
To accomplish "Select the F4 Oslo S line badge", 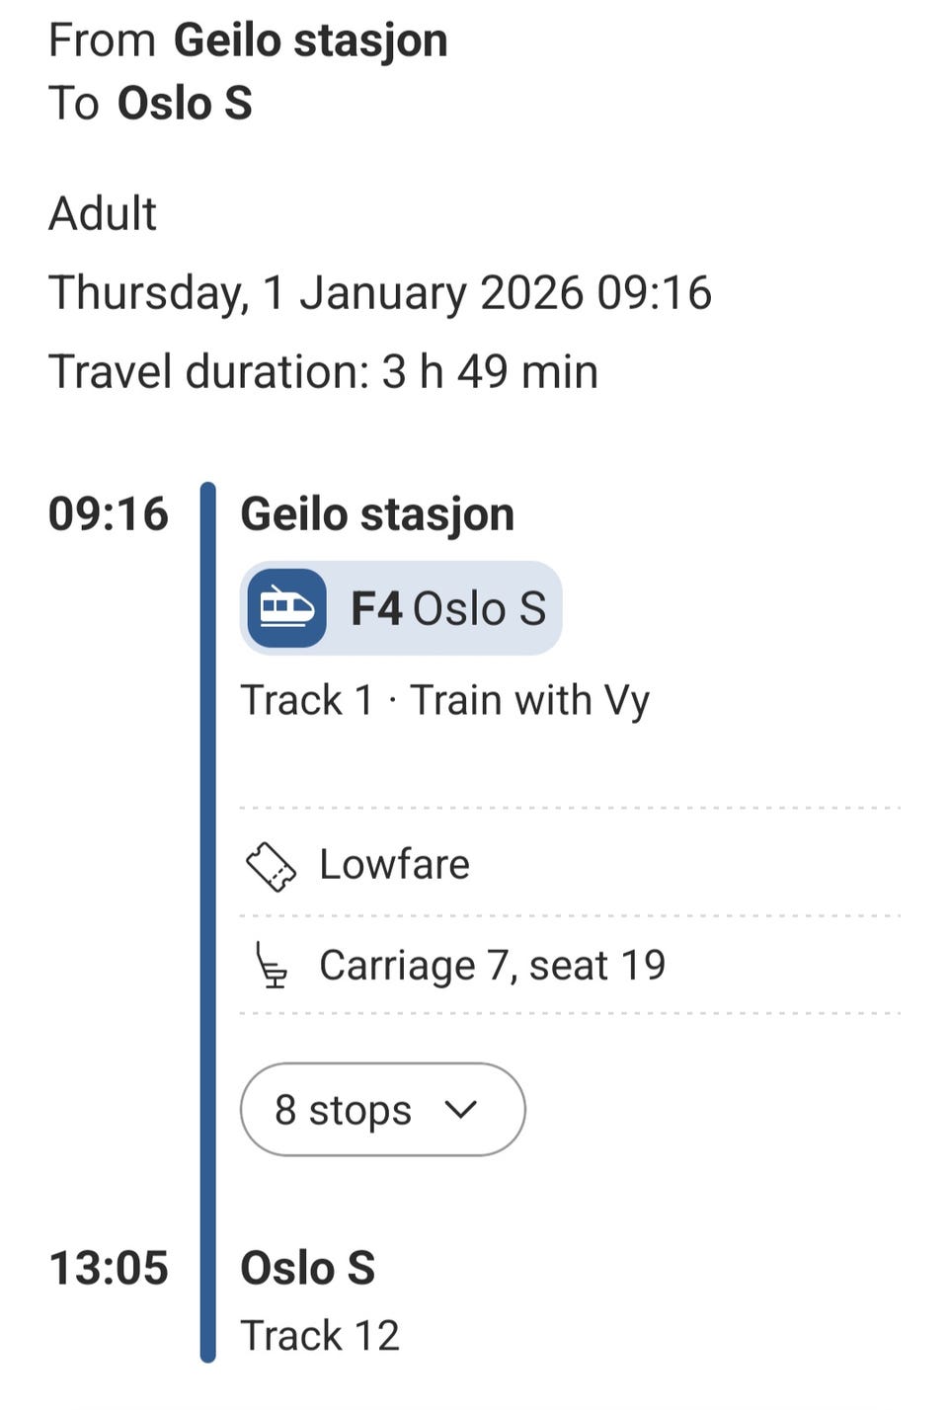I will (401, 608).
